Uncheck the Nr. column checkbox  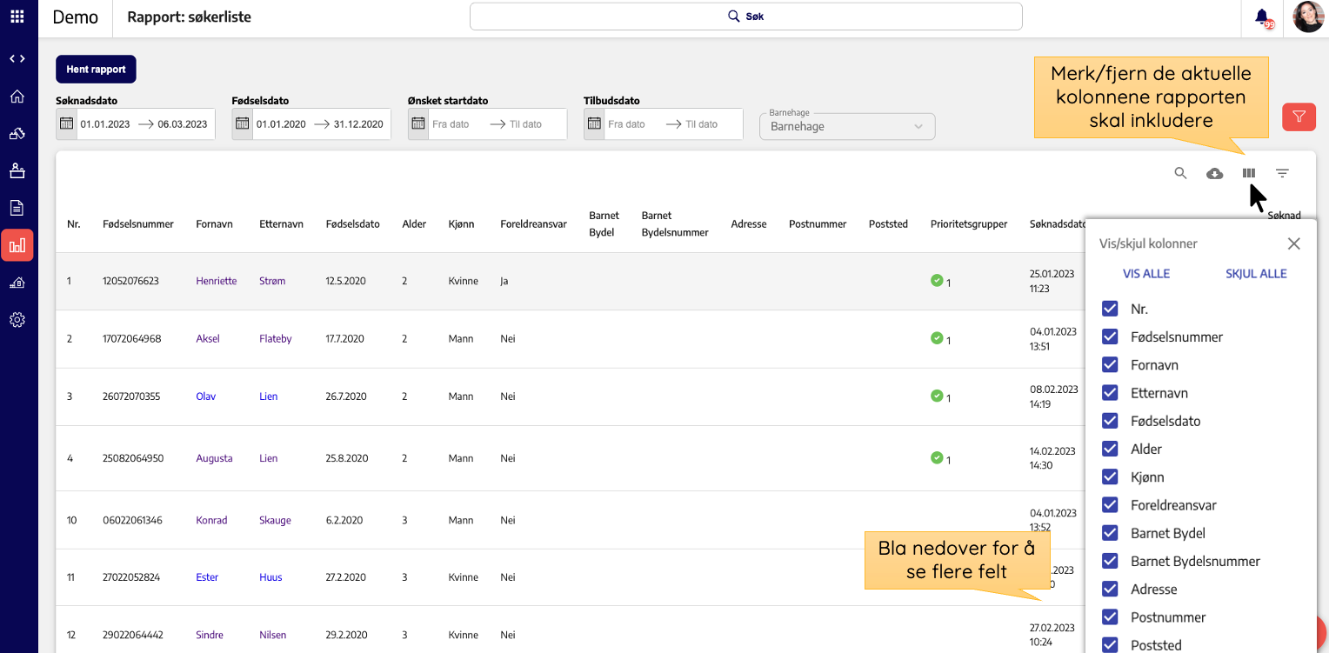pos(1110,309)
